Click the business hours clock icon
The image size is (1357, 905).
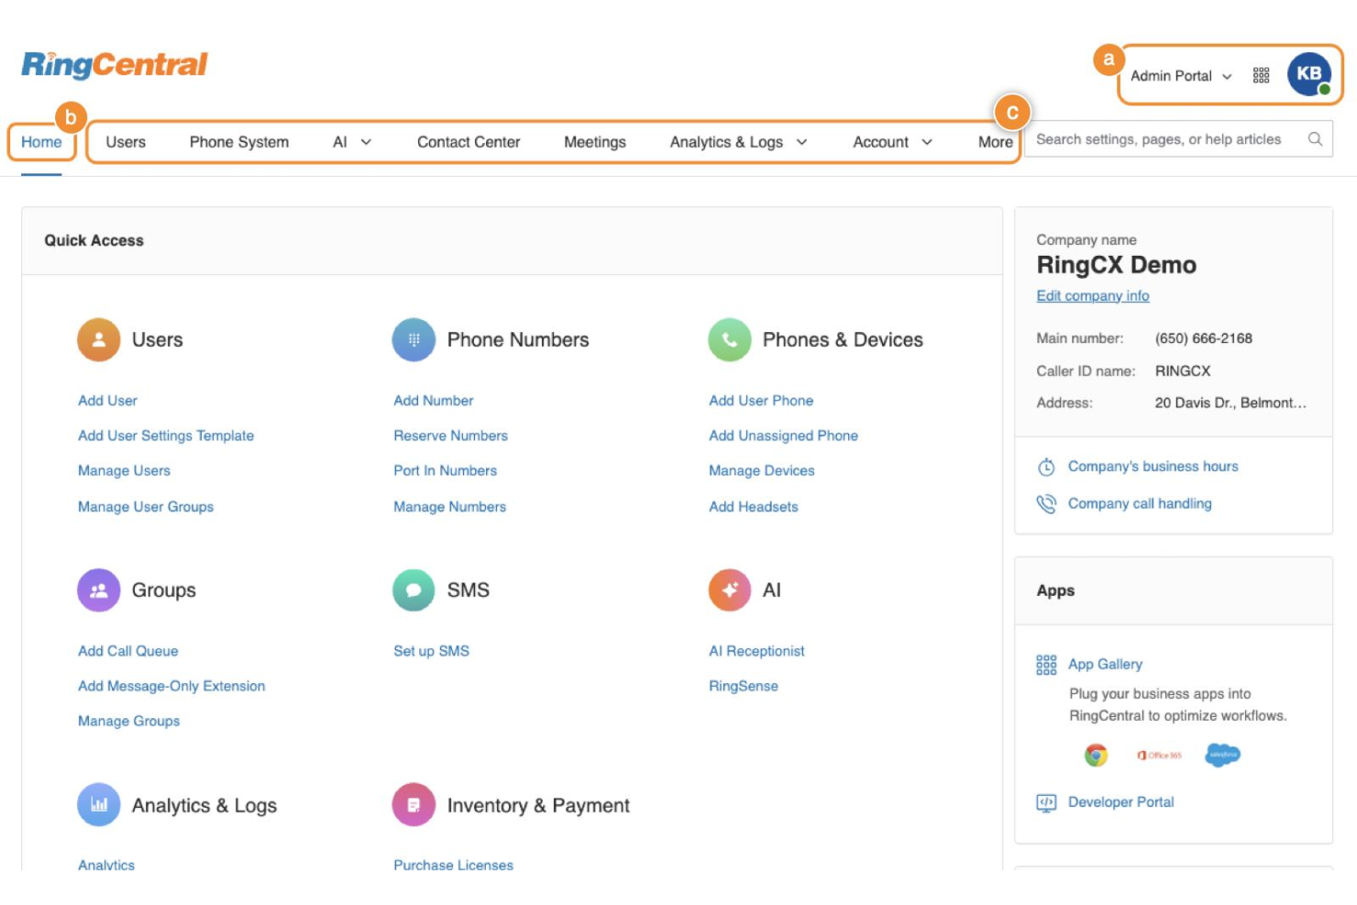[1046, 467]
